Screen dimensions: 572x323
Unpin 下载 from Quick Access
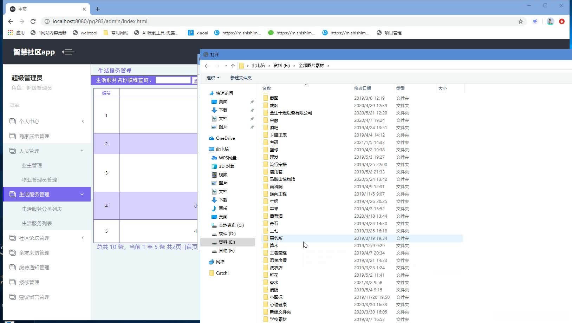[252, 110]
